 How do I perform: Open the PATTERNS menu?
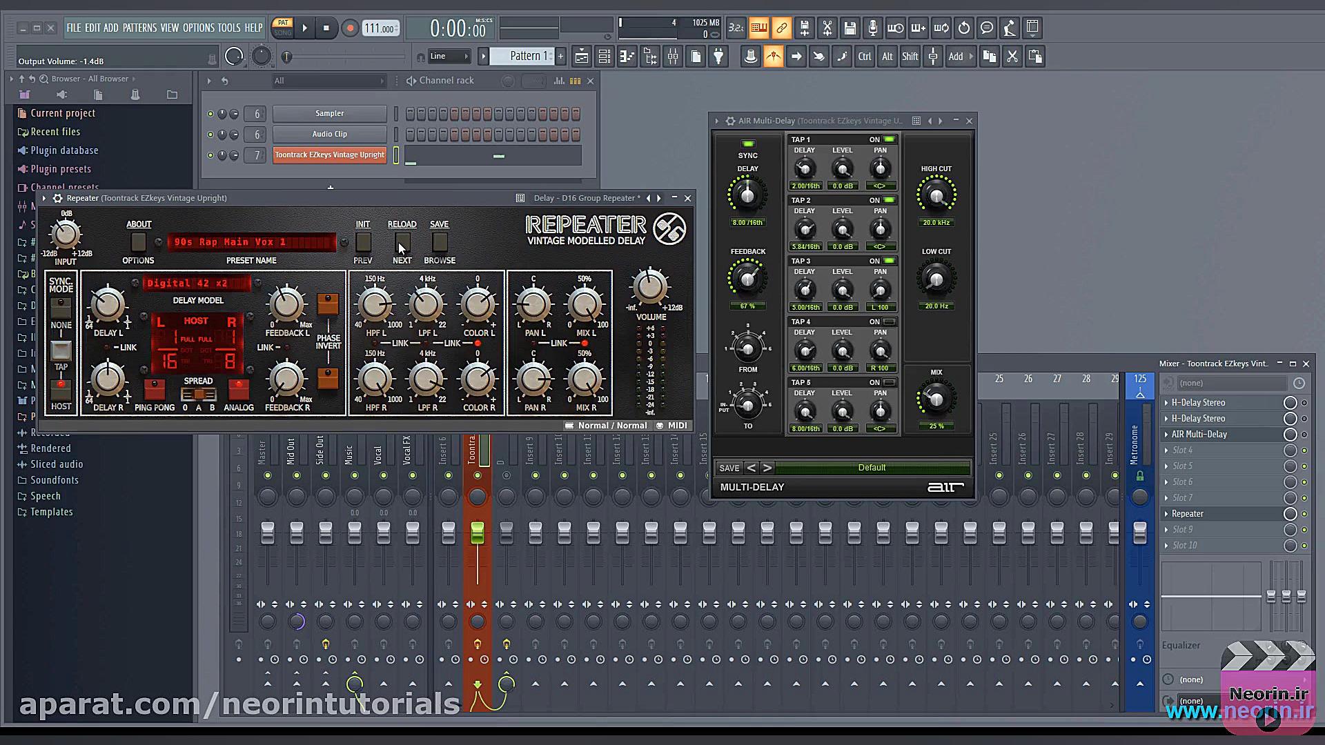pyautogui.click(x=139, y=28)
